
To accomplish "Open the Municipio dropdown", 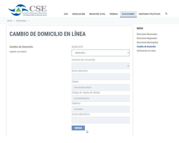I will [x=101, y=53].
